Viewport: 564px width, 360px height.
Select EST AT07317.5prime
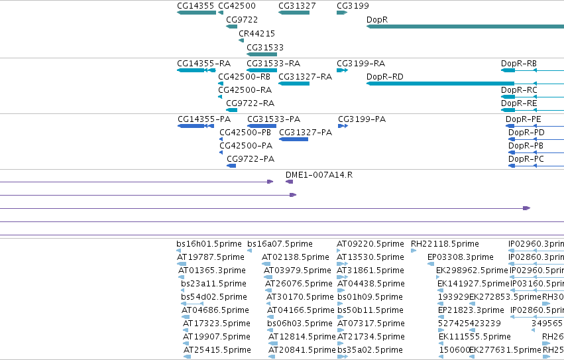point(340,330)
